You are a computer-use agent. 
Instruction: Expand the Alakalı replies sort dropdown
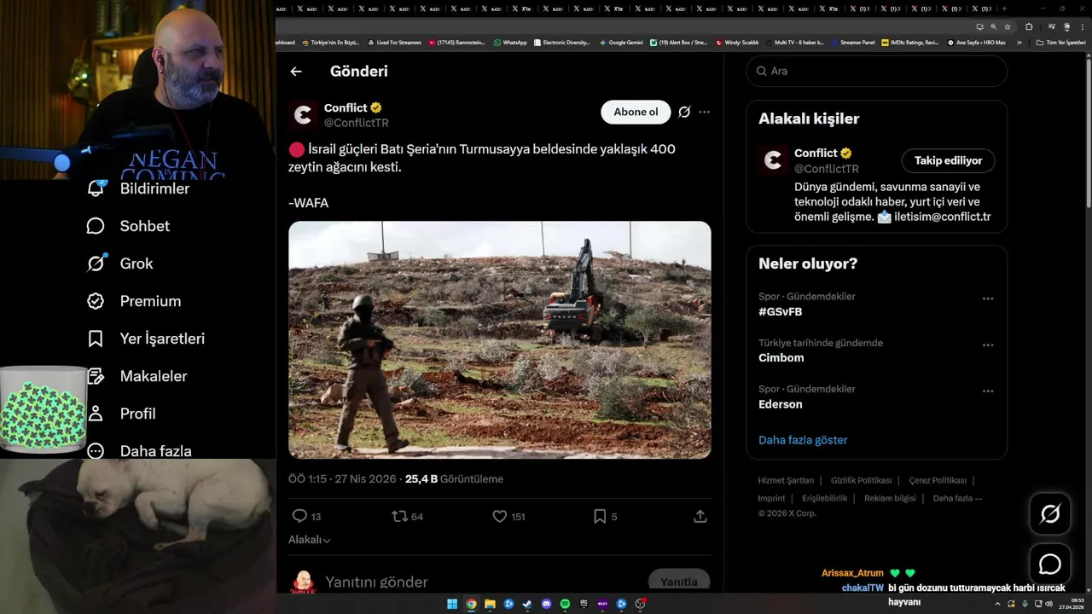tap(310, 540)
